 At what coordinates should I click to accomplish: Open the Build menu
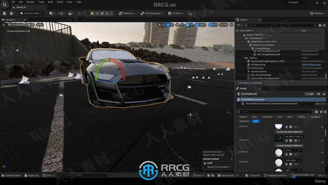click(x=50, y=2)
